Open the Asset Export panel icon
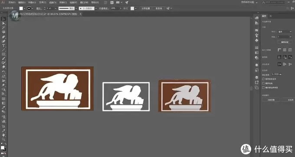The width and height of the screenshot is (295, 157). (x=257, y=83)
